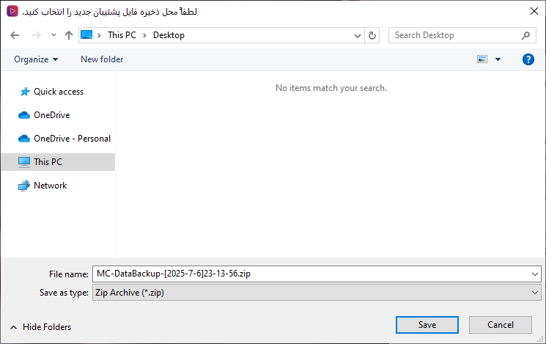Select the Network icon in sidebar

24,186
